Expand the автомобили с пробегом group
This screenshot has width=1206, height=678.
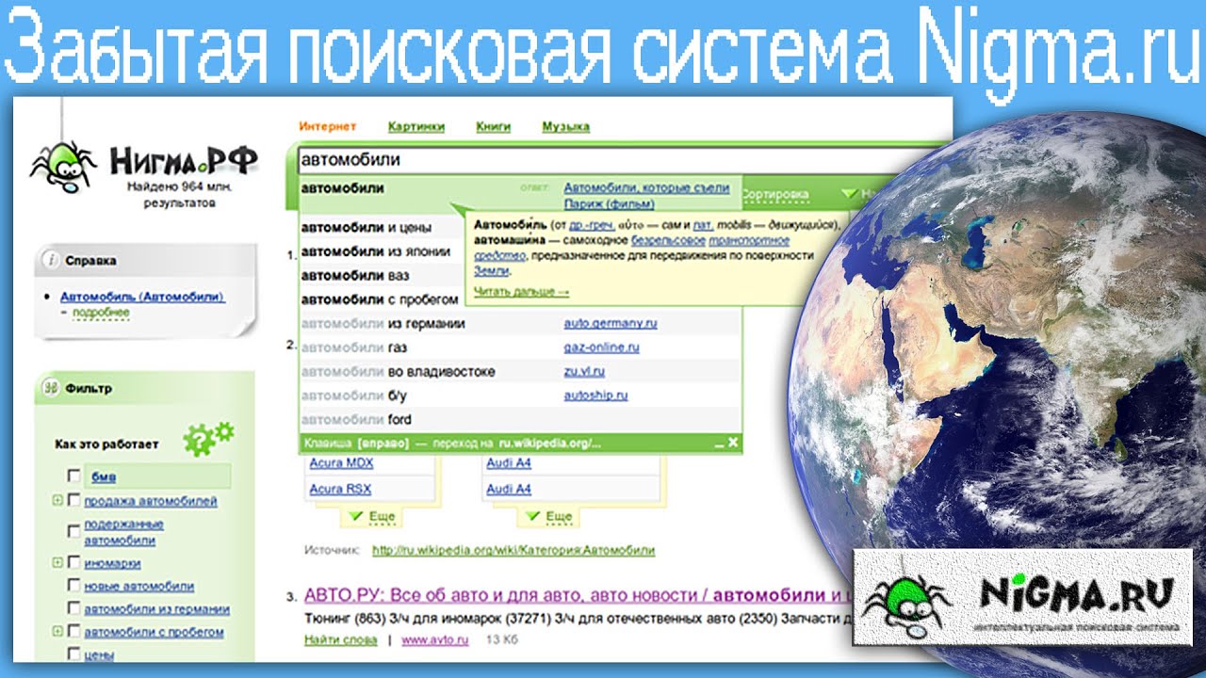pyautogui.click(x=57, y=632)
